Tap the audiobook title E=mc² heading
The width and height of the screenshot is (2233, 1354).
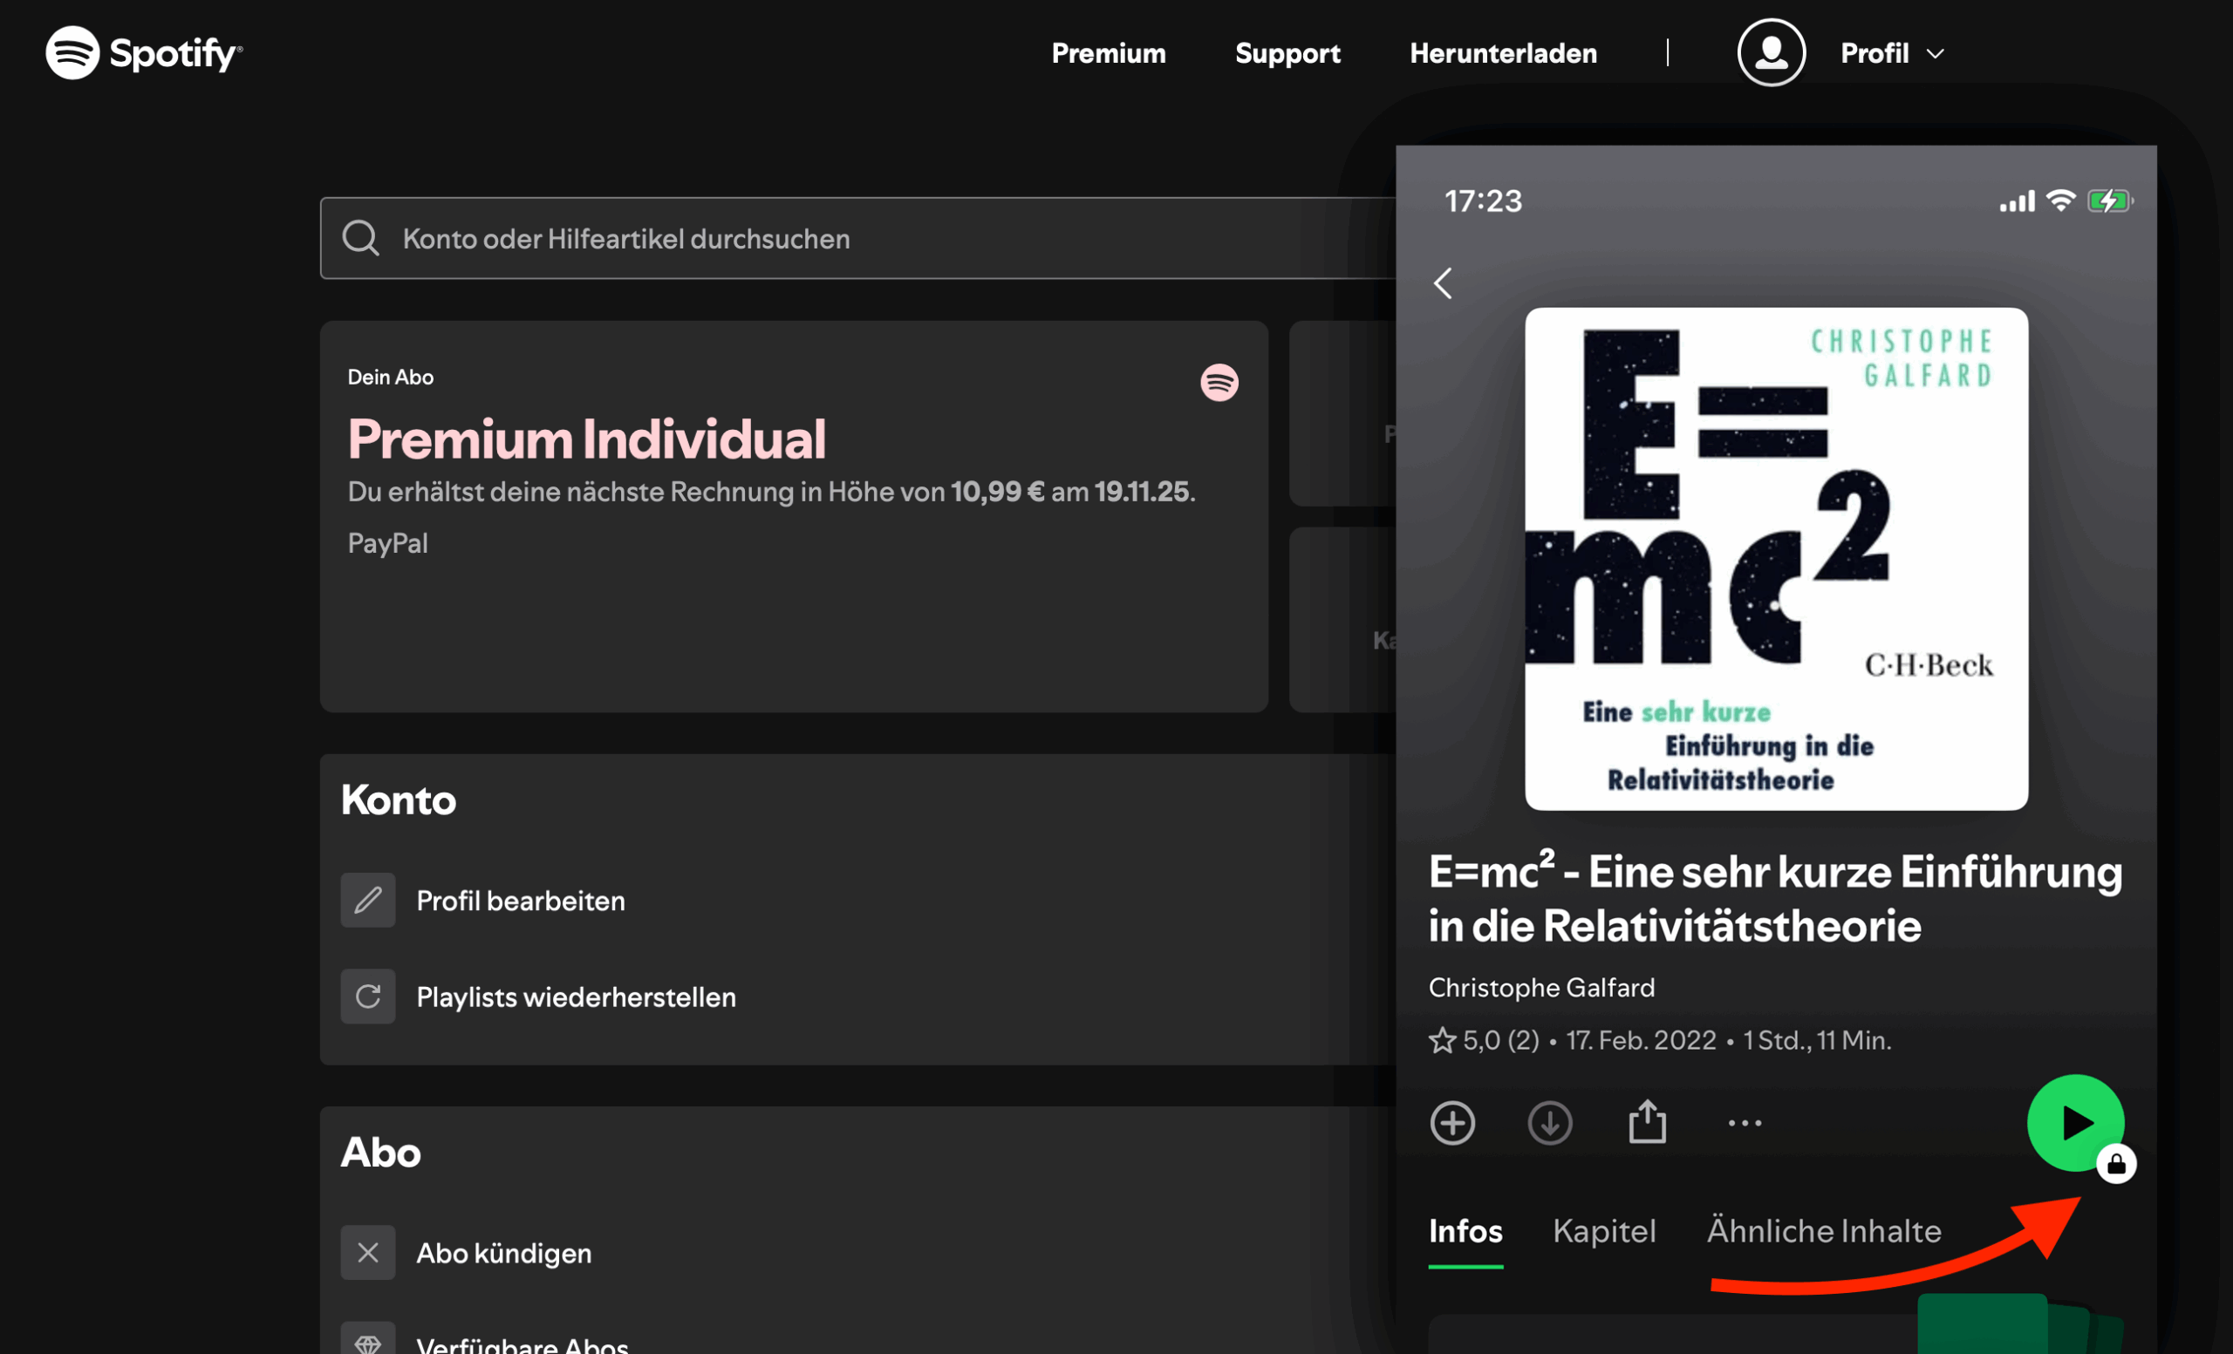(1775, 898)
